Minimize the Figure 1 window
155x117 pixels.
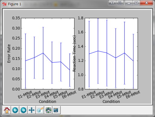pos(129,3)
